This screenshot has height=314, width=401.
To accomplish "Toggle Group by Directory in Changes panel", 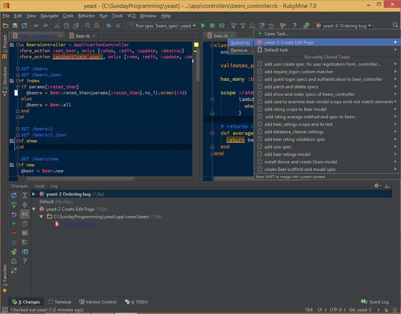I will click(x=25, y=214).
